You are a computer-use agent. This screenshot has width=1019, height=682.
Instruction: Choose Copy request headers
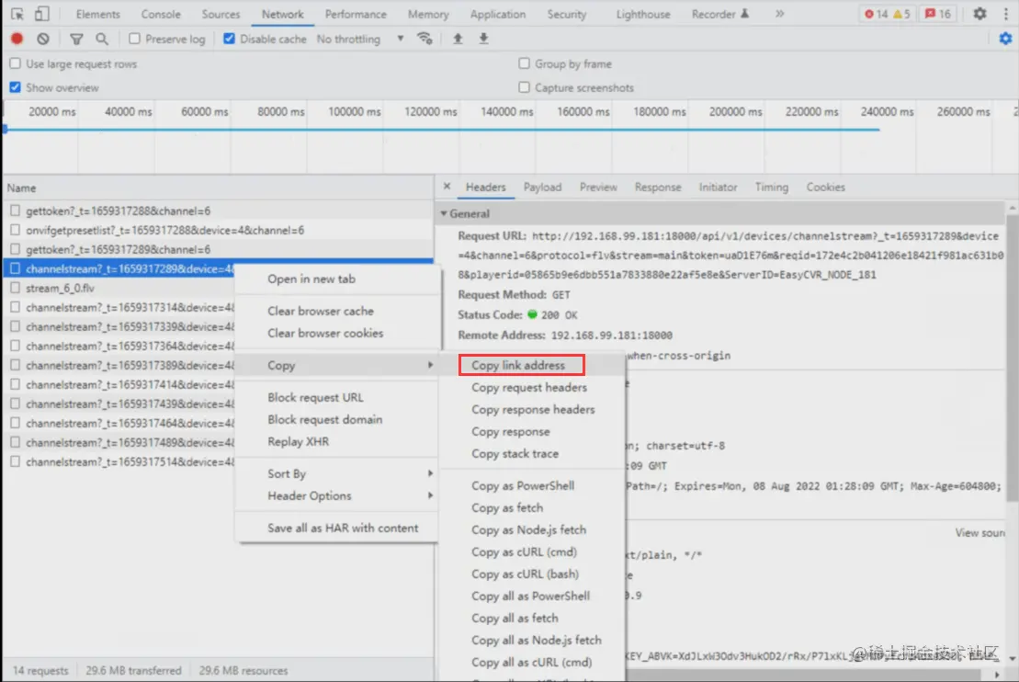pos(529,388)
